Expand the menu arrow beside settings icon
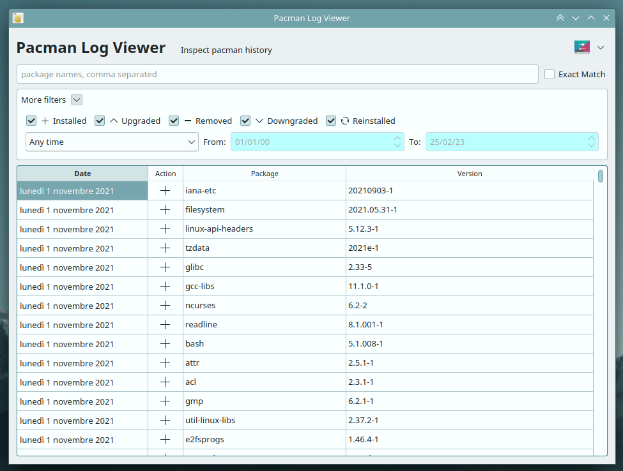Viewport: 623px width, 471px height. (601, 48)
